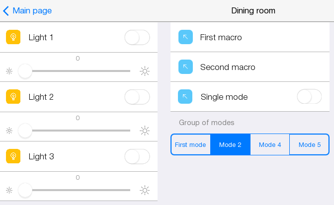Click the Dining room title

pyautogui.click(x=253, y=10)
